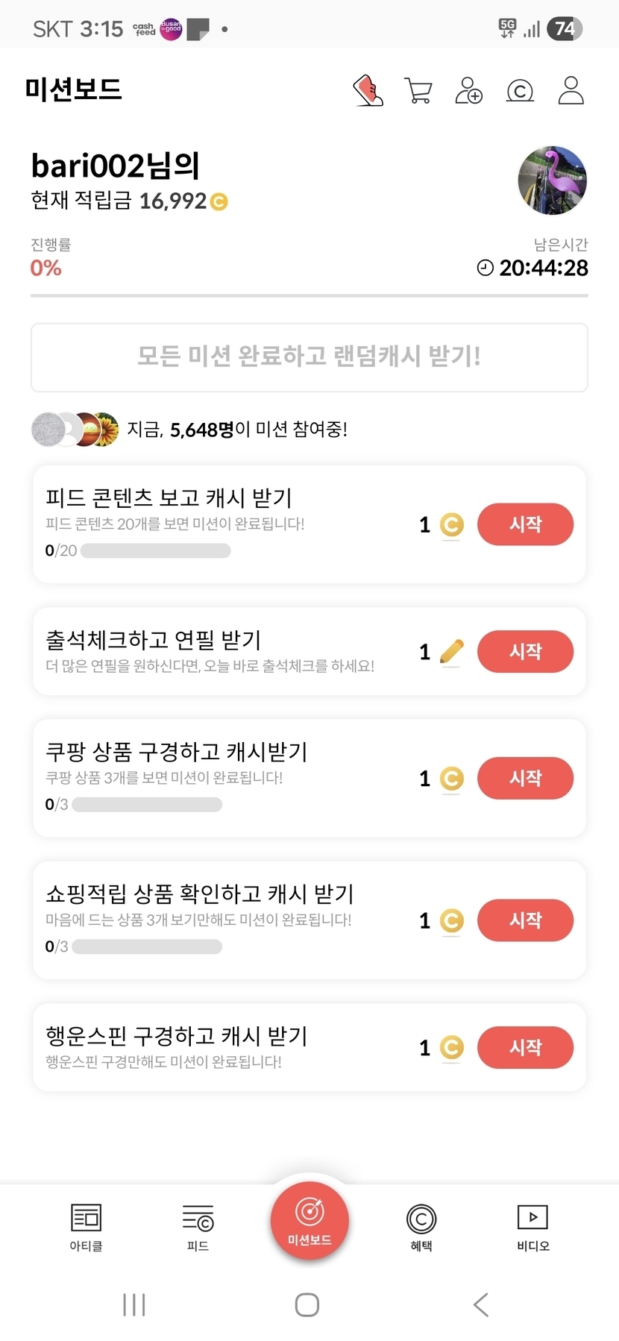Start the shopping reward product mission
619x1341 pixels.
coord(525,920)
